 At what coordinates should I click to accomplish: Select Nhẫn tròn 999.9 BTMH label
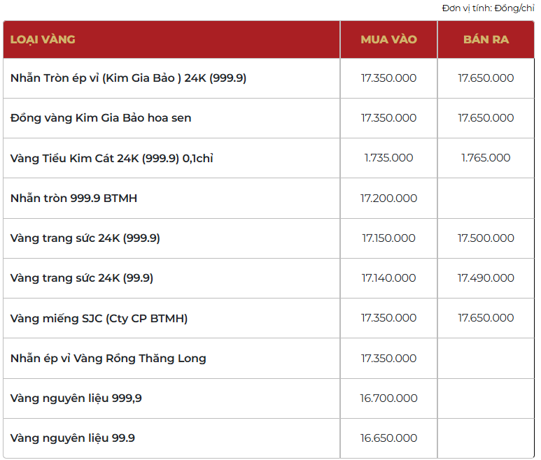[73, 199]
